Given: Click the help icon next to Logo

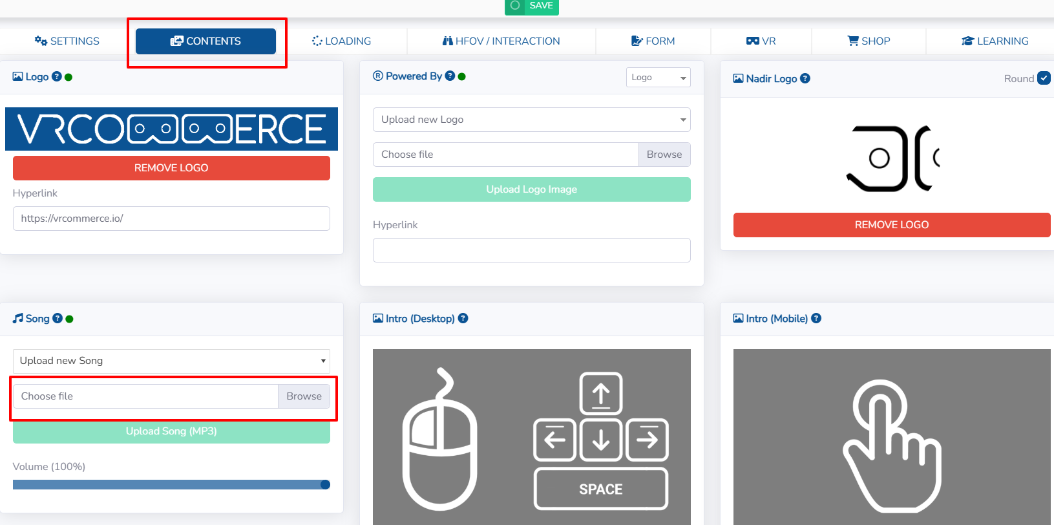Looking at the screenshot, I should pyautogui.click(x=57, y=76).
